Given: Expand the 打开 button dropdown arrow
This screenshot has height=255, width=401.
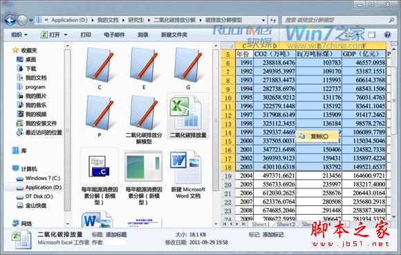Looking at the screenshot, I should coord(66,35).
